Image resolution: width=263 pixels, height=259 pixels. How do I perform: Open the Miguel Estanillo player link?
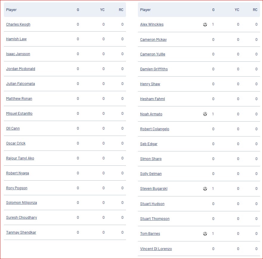pyautogui.click(x=19, y=114)
